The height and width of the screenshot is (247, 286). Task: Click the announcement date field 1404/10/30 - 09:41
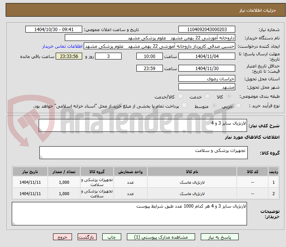point(54,30)
